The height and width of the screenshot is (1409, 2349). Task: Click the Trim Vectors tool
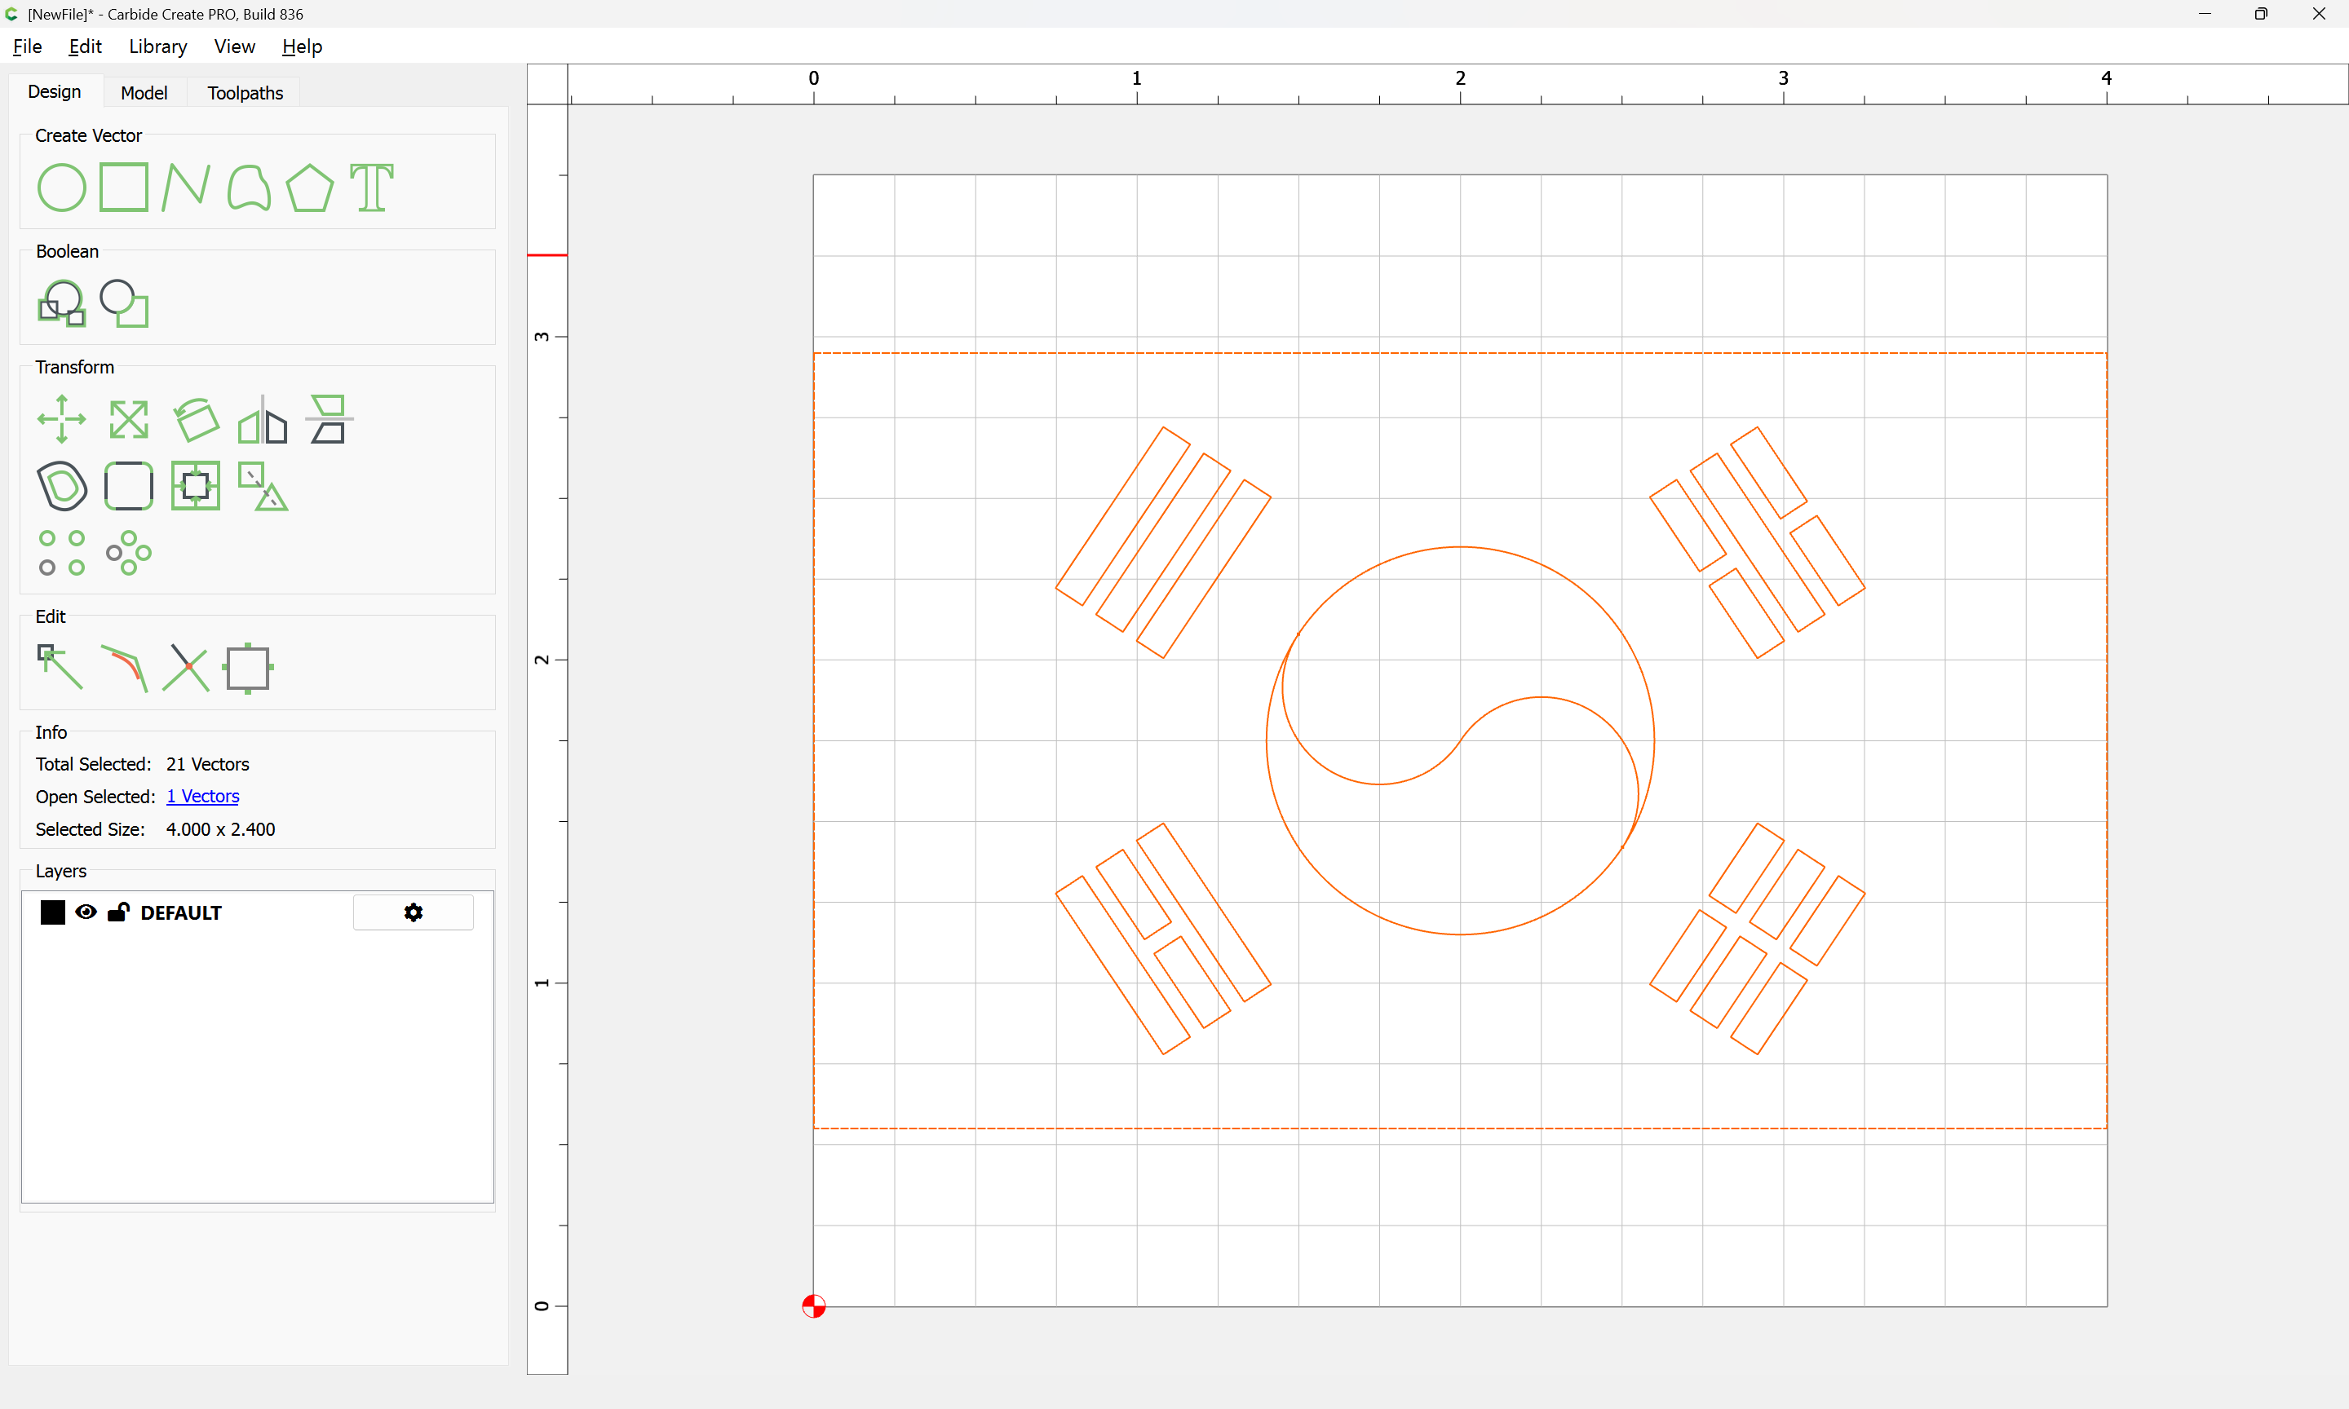185,668
